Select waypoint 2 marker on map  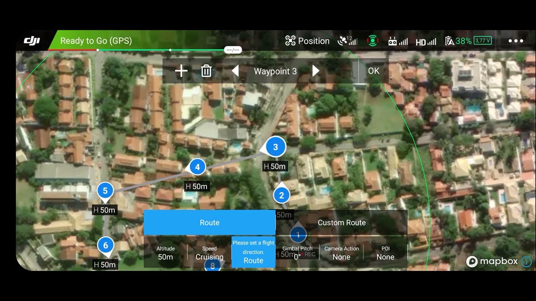pos(281,195)
